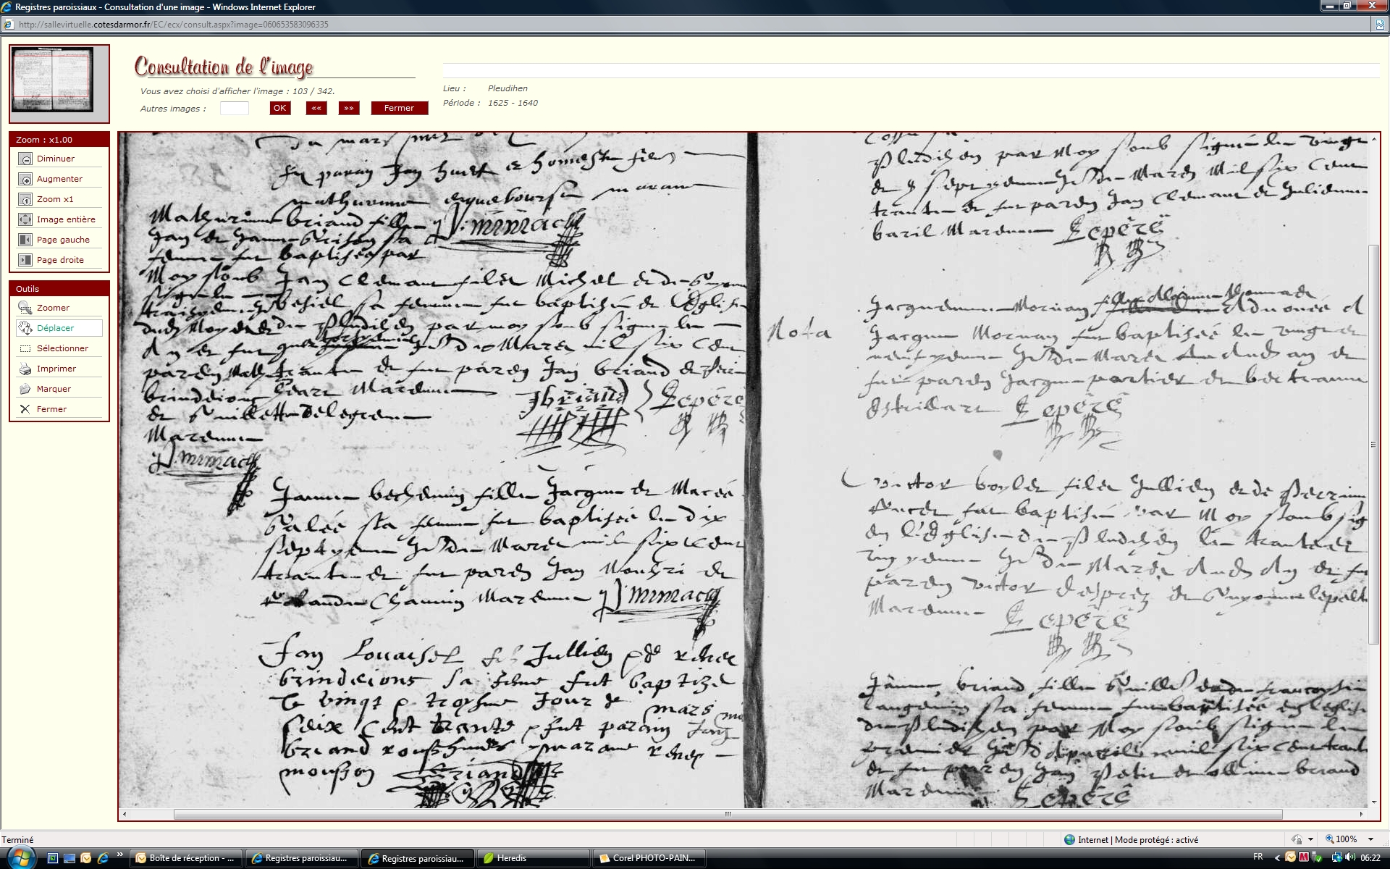
Task: Open the 100% zoom level dropdown
Action: click(x=1370, y=839)
